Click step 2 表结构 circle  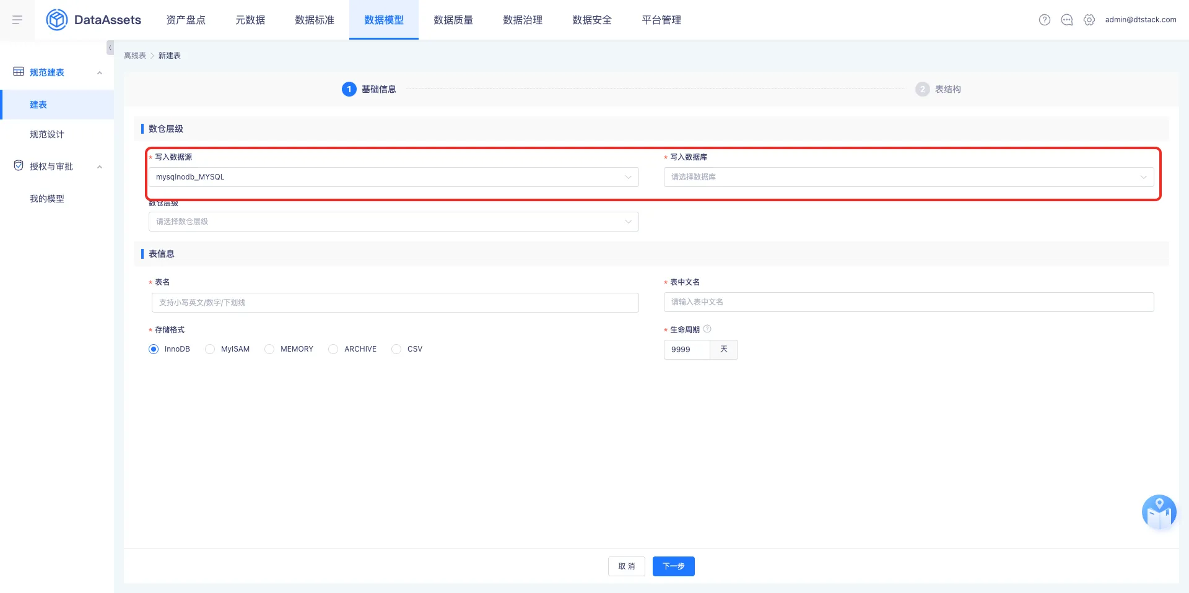point(923,89)
